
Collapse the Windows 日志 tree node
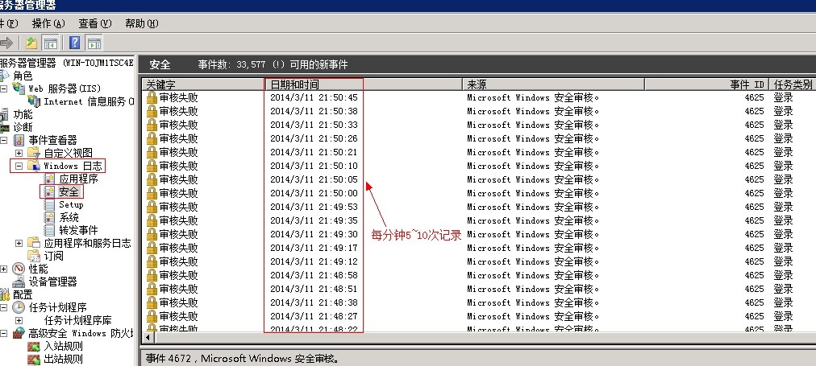pos(19,166)
